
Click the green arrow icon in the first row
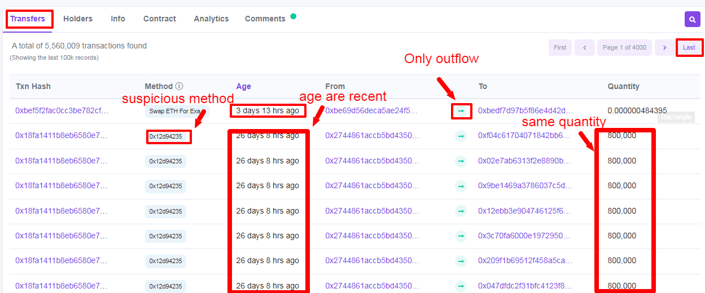[x=461, y=111]
